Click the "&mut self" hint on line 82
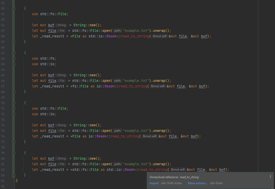This screenshot has height=189, width=275. (x=178, y=170)
